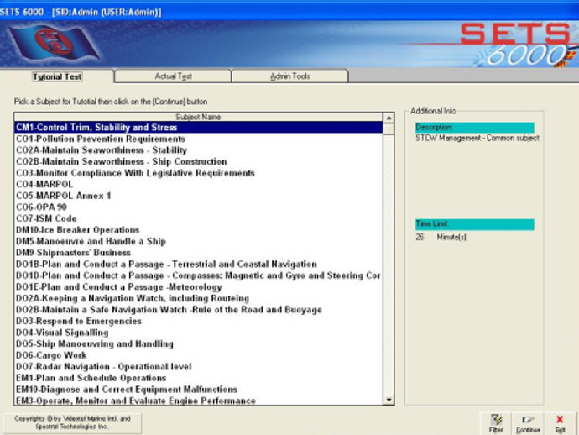Screen dimensions: 579x435
Task: Click the Continue button
Action: pos(528,423)
